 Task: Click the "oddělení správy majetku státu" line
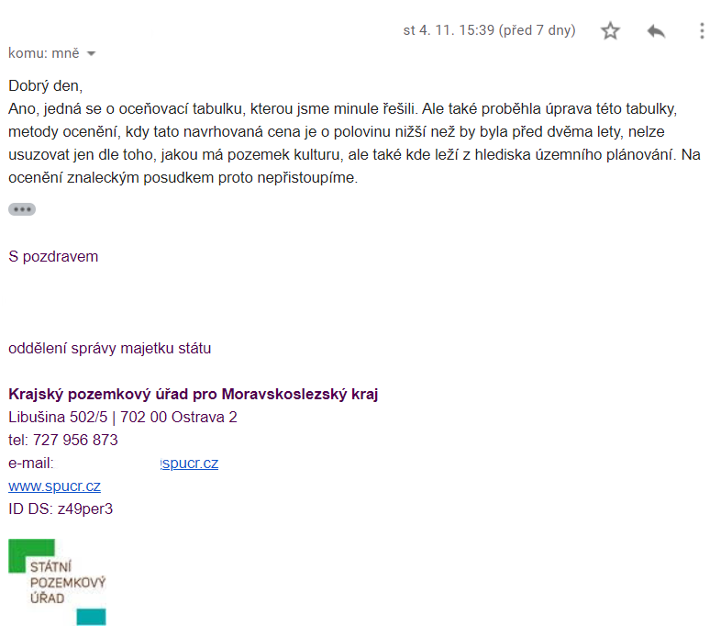point(110,348)
